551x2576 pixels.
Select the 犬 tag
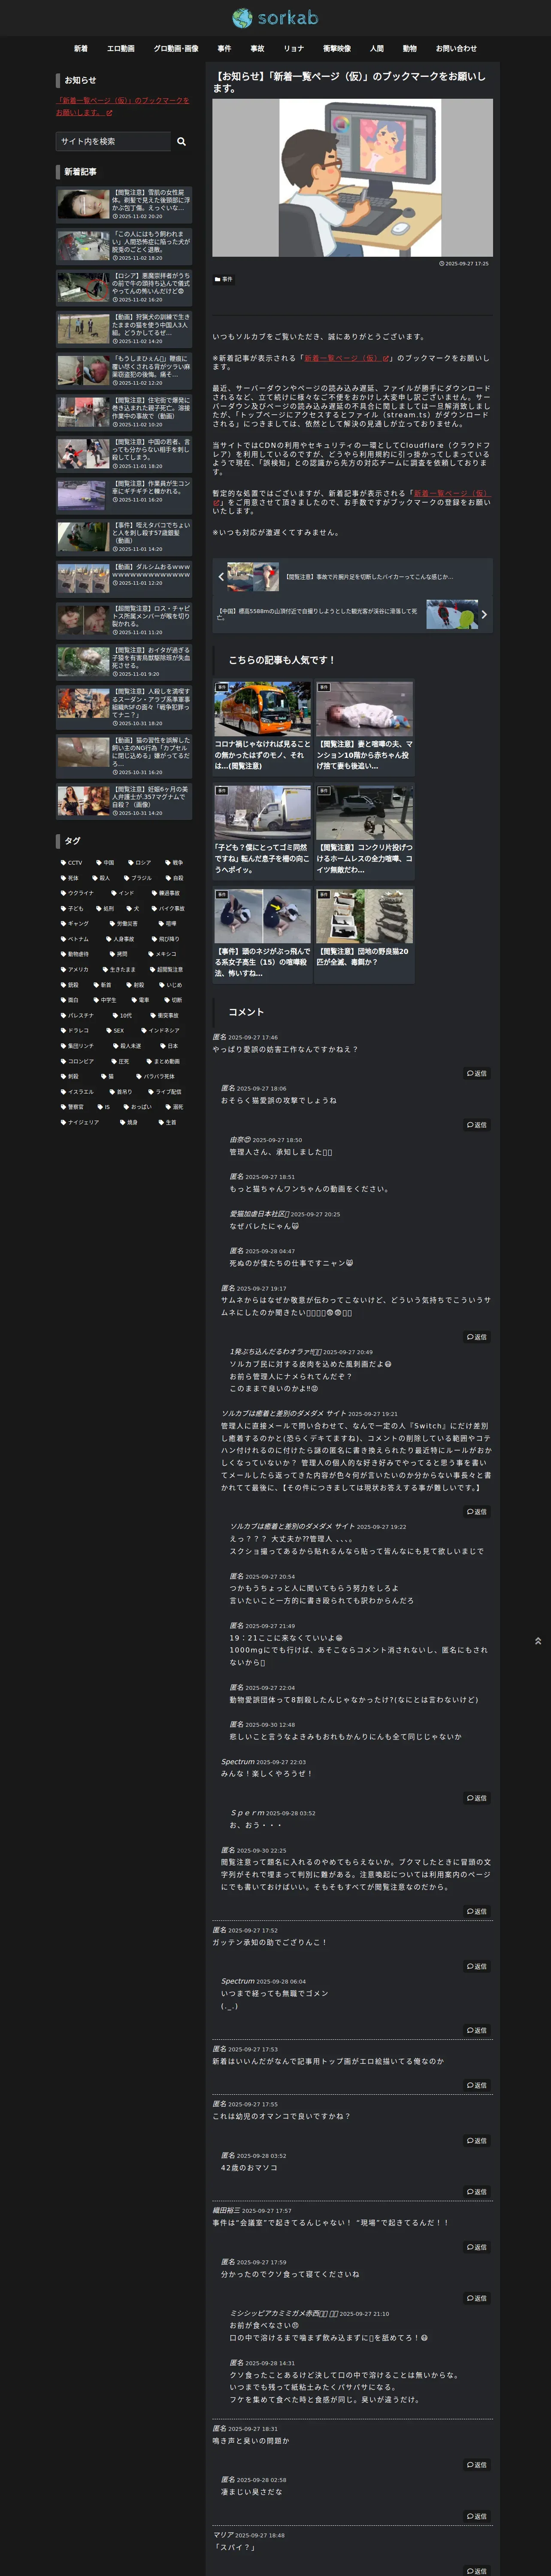[132, 908]
